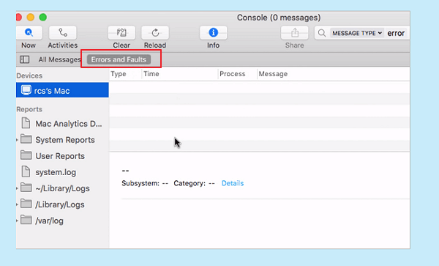This screenshot has width=439, height=266.
Task: Select the All Messages filter
Action: 59,59
